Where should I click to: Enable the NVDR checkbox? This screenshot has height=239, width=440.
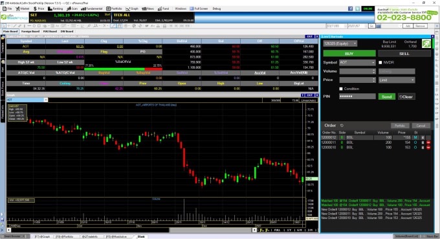(x=380, y=62)
